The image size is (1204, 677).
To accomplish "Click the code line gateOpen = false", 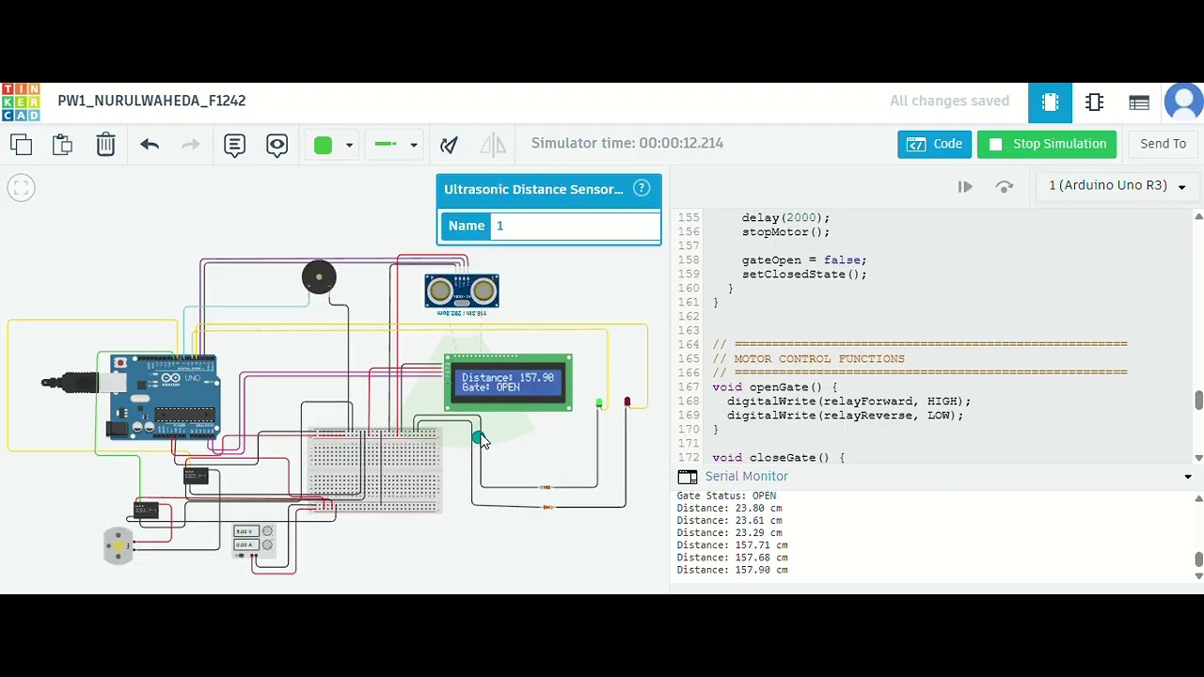I will point(804,260).
